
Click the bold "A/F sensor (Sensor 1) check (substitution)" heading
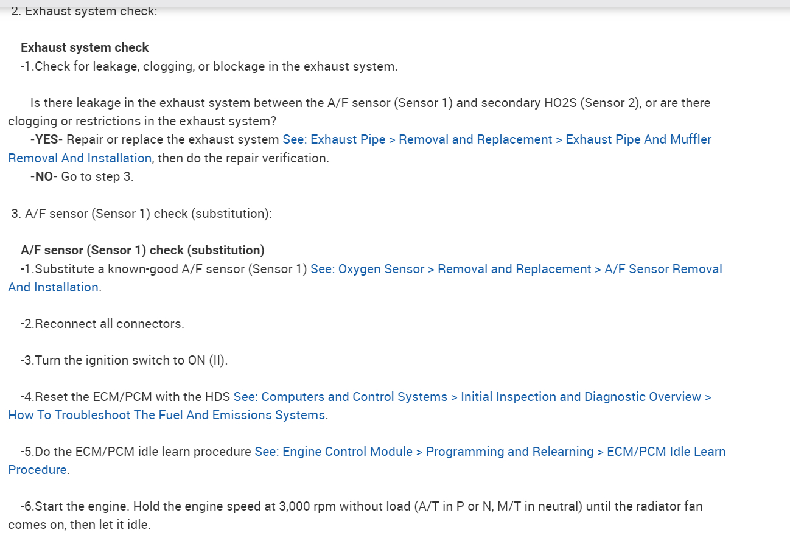(142, 250)
